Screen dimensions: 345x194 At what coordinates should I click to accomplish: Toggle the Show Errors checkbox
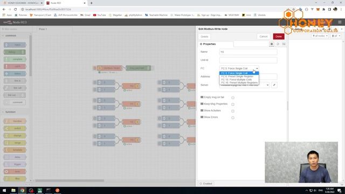tap(233, 117)
